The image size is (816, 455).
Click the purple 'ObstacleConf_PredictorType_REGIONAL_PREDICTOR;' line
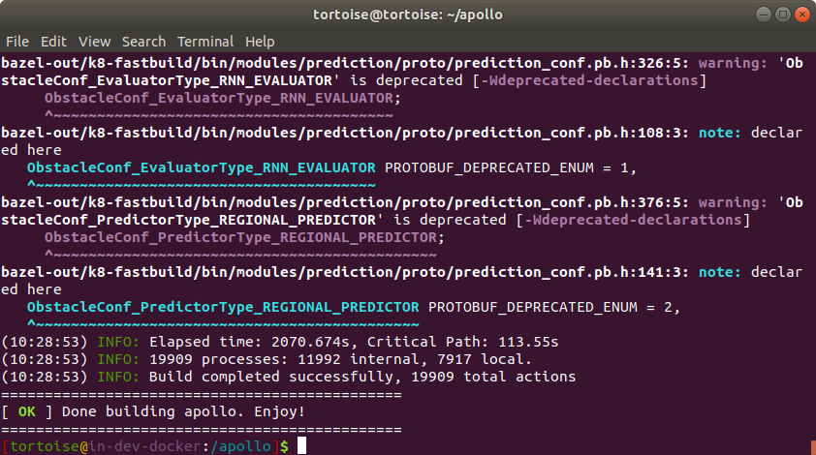[x=244, y=237]
